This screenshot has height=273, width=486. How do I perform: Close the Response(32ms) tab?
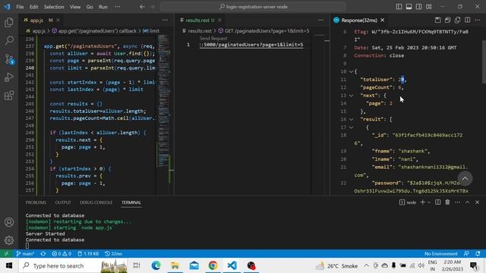coord(383,20)
